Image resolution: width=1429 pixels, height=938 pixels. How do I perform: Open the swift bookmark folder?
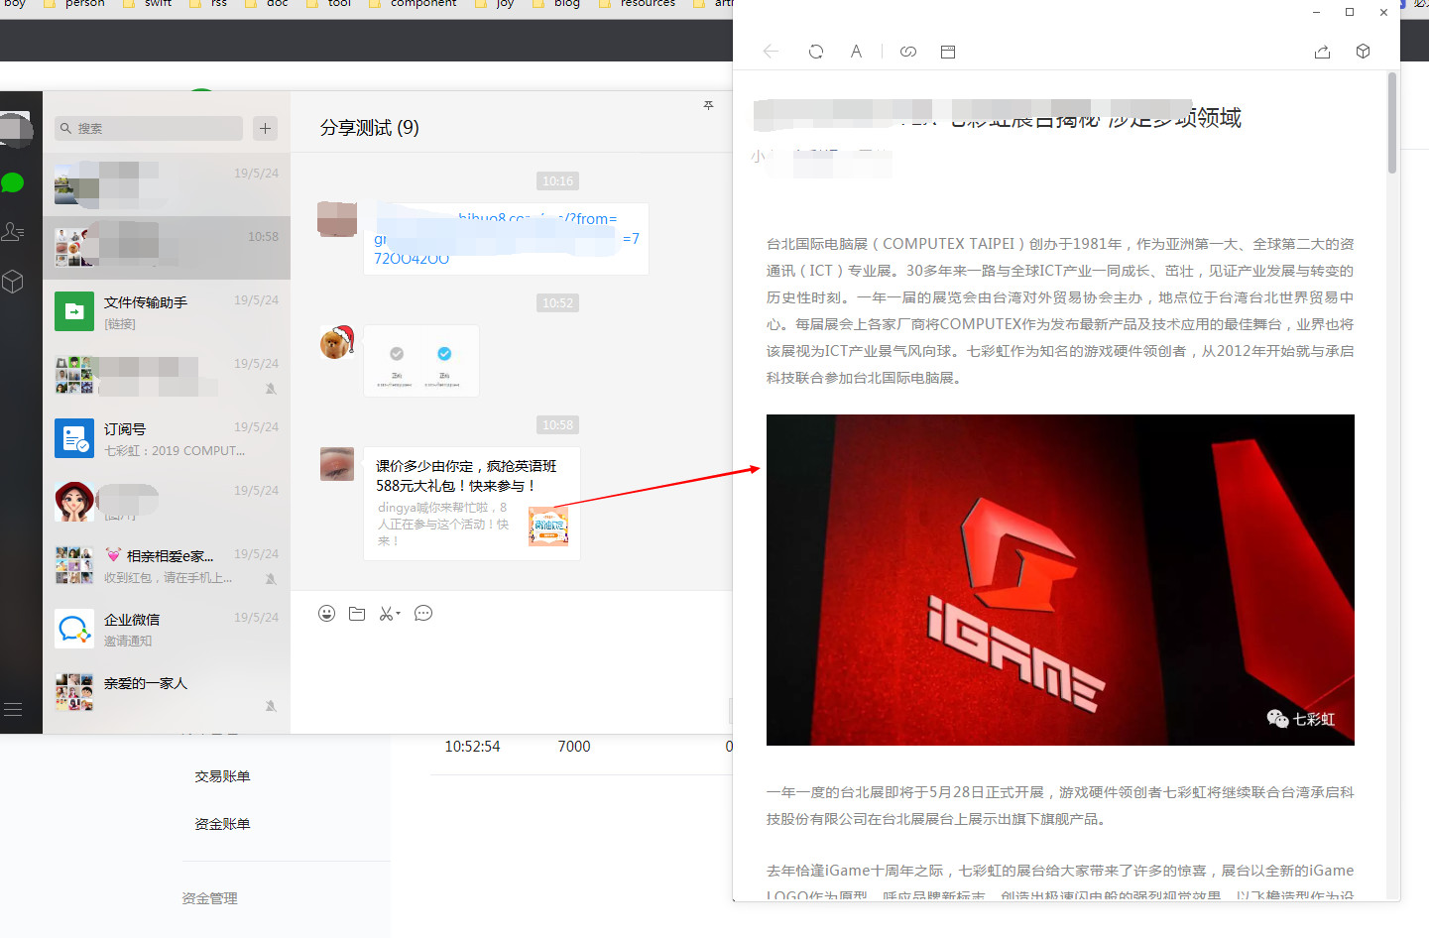tap(148, 4)
